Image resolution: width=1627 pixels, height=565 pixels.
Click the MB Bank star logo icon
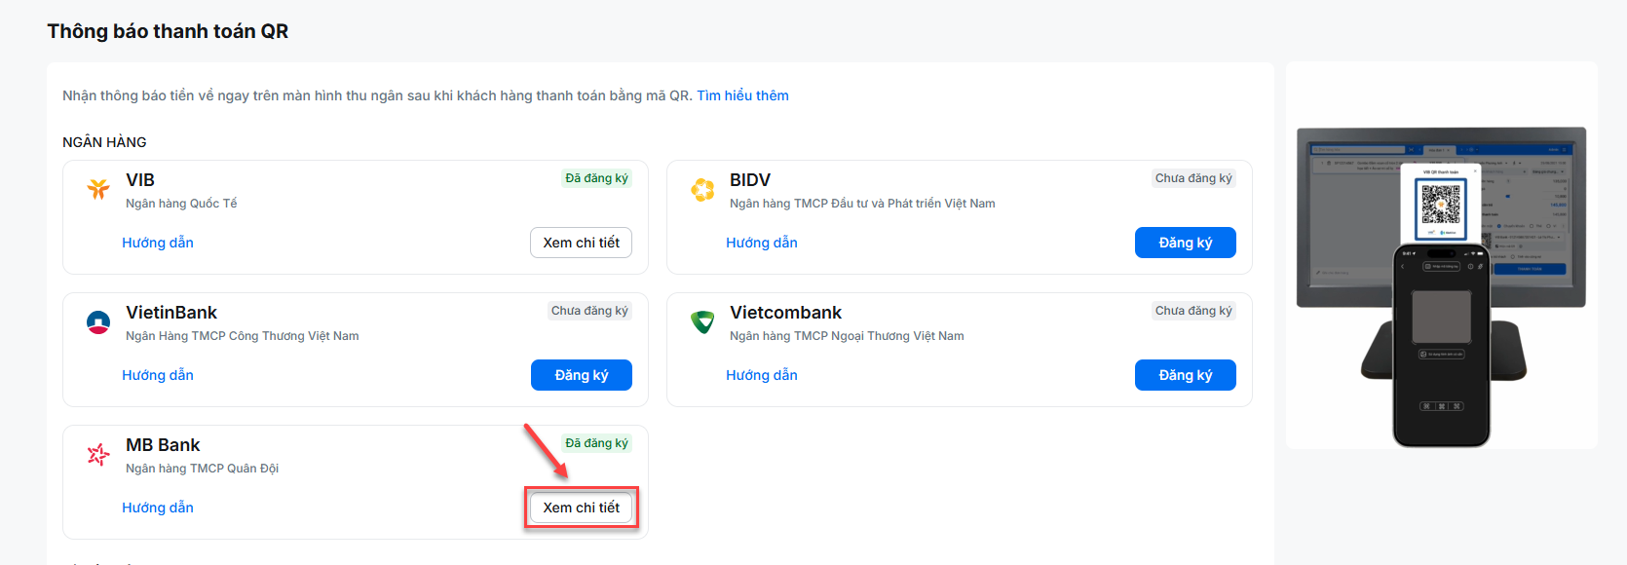pos(98,454)
